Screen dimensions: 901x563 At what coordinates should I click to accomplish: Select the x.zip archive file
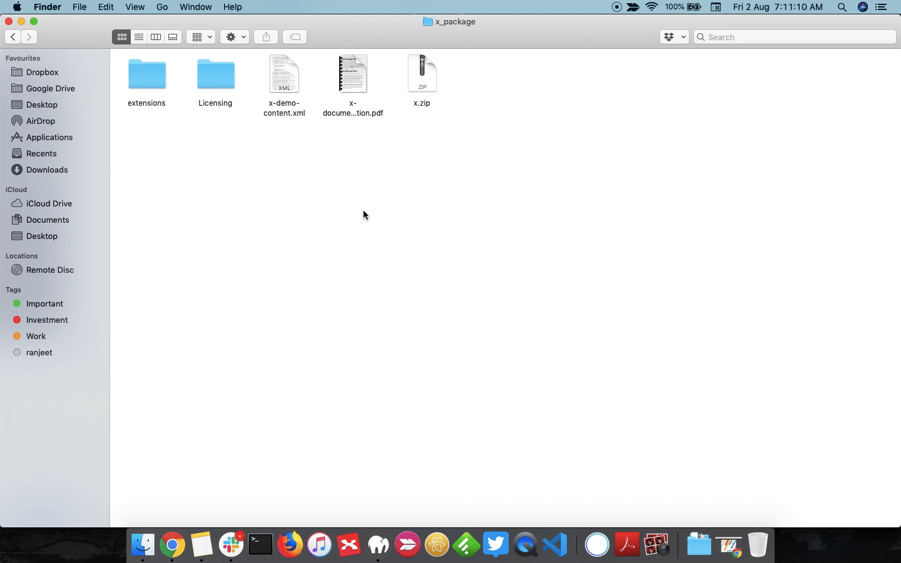pyautogui.click(x=422, y=81)
